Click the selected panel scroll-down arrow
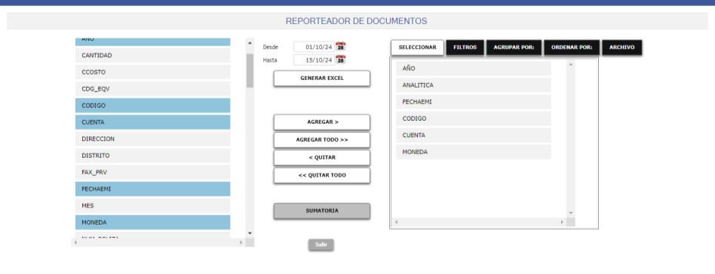This screenshot has height=274, width=715. click(570, 213)
